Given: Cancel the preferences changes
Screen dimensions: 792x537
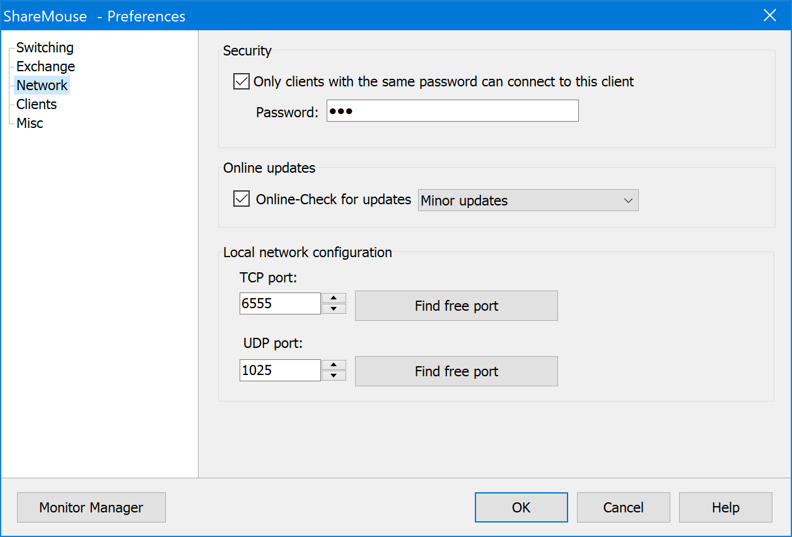Looking at the screenshot, I should click(623, 507).
